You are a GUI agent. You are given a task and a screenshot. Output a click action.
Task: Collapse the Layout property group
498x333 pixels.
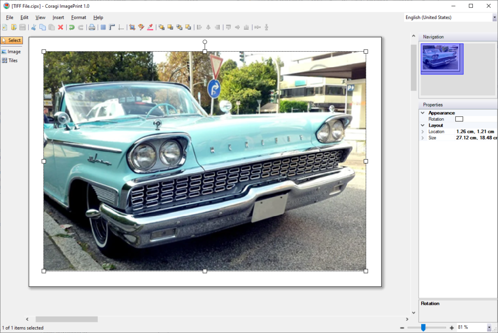click(423, 125)
